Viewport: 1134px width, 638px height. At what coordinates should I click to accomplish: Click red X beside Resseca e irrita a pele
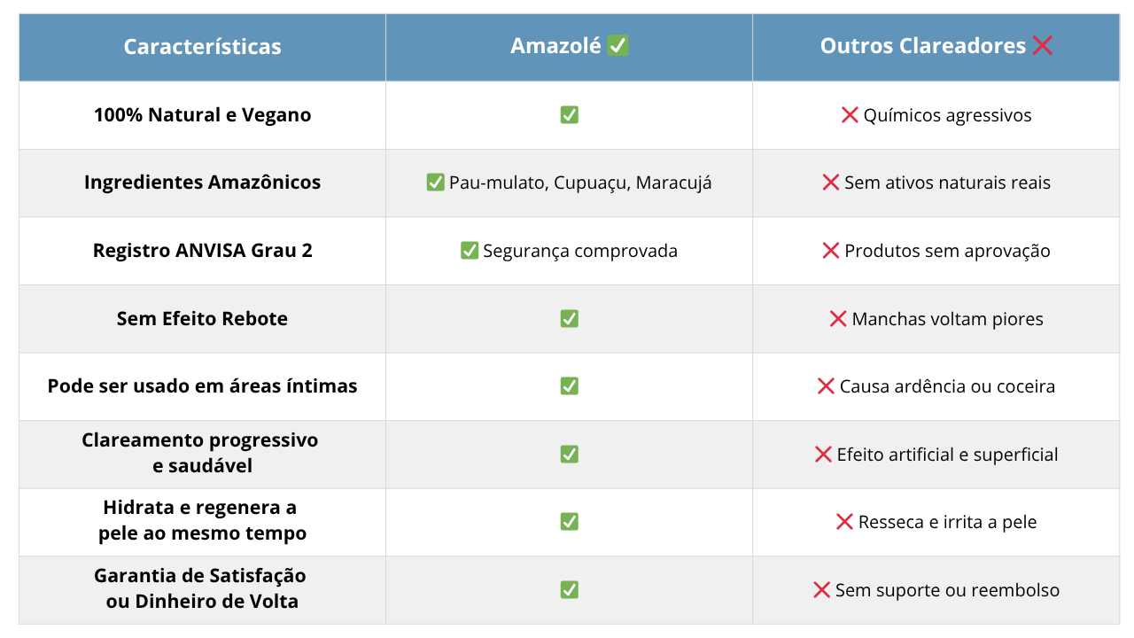(844, 522)
